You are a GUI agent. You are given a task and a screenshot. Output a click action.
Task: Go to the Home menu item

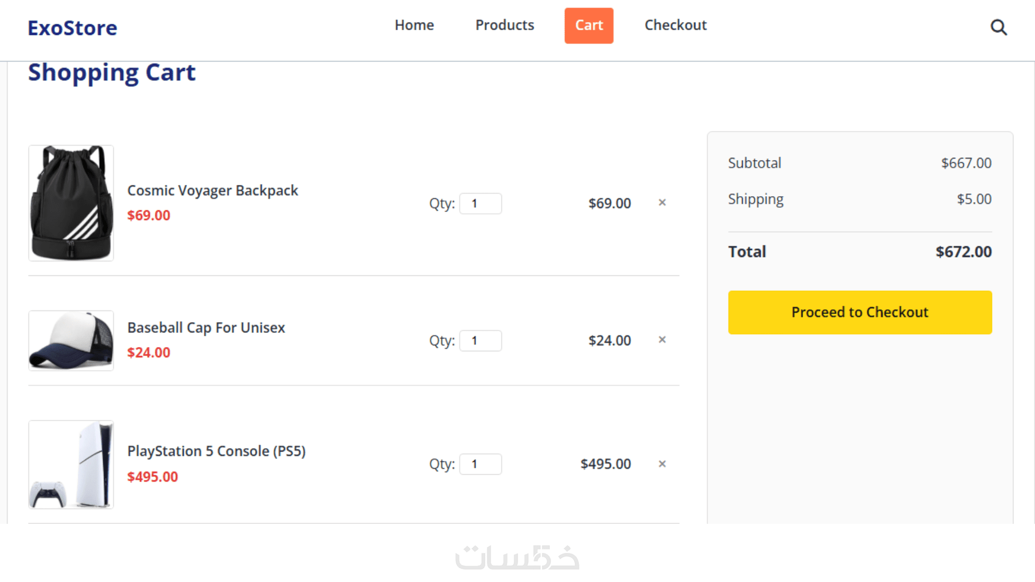414,25
